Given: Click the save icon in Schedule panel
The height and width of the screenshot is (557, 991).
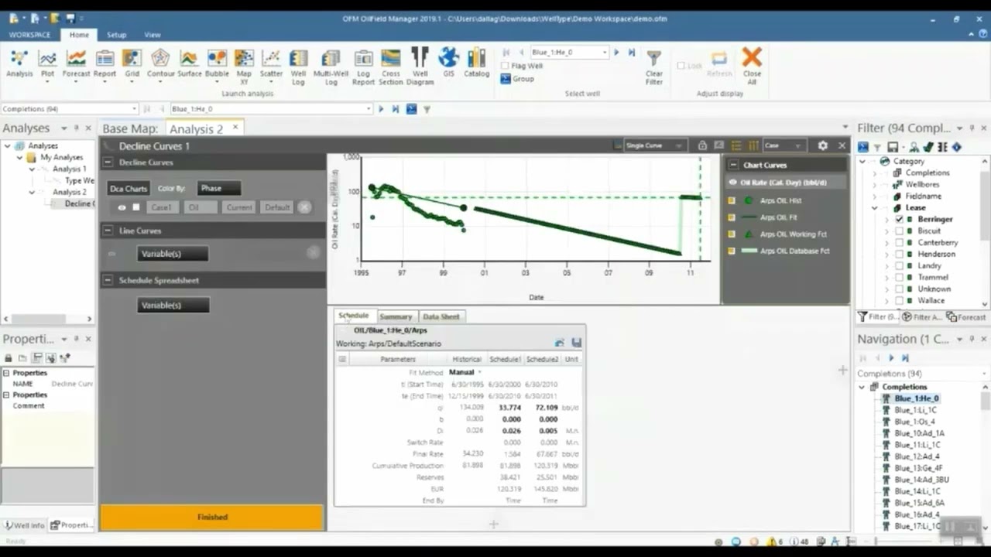Looking at the screenshot, I should [576, 343].
